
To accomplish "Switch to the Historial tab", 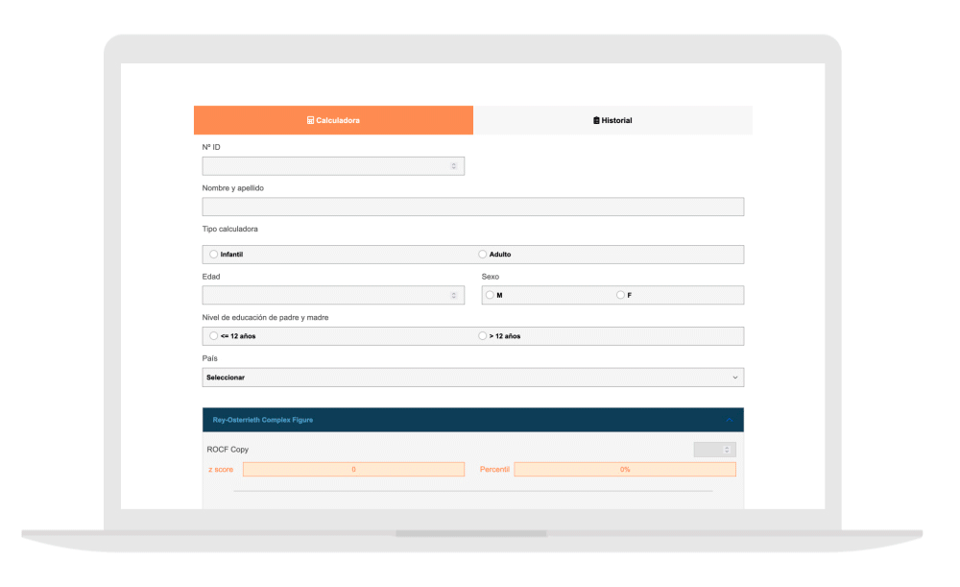I will [x=612, y=120].
